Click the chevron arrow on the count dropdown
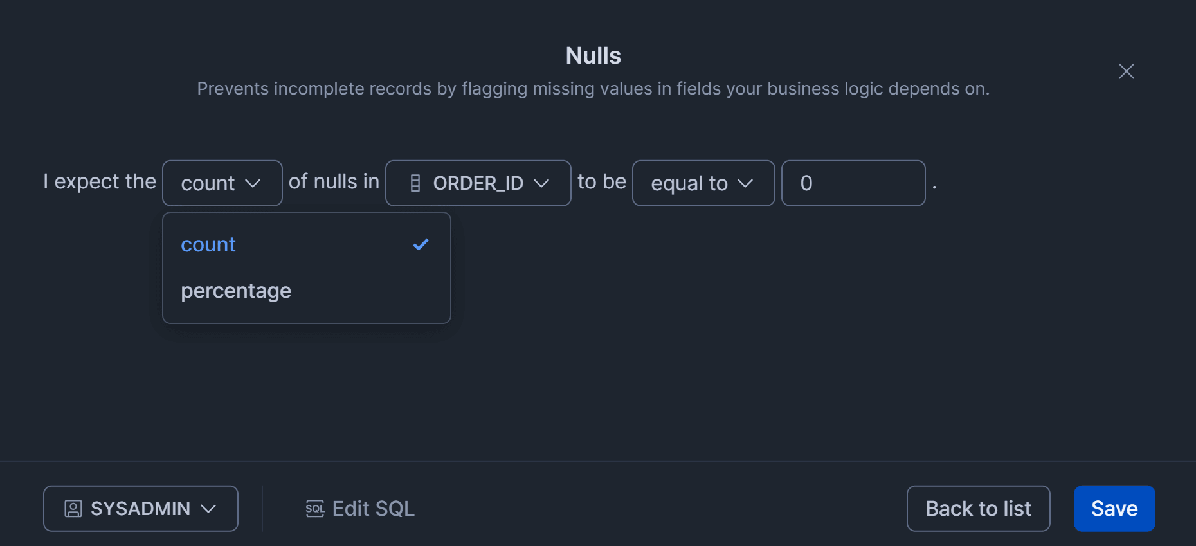The image size is (1196, 546). pyautogui.click(x=253, y=184)
